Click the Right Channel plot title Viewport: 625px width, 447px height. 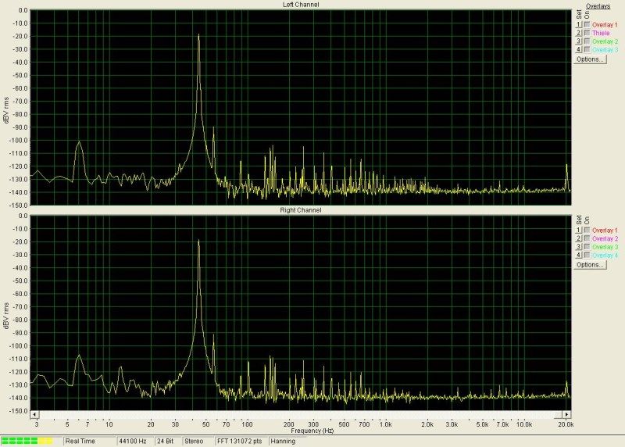coord(301,210)
